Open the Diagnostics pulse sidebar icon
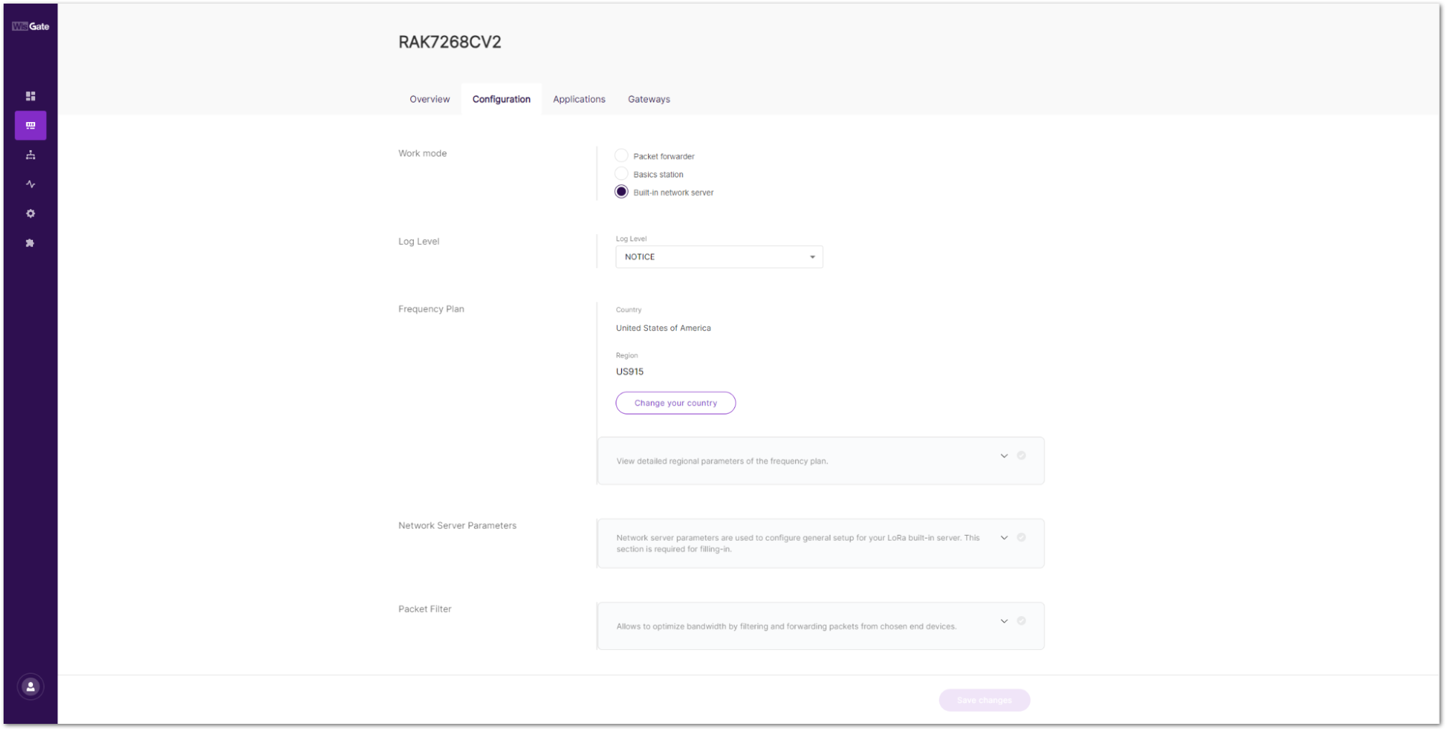 (x=31, y=185)
